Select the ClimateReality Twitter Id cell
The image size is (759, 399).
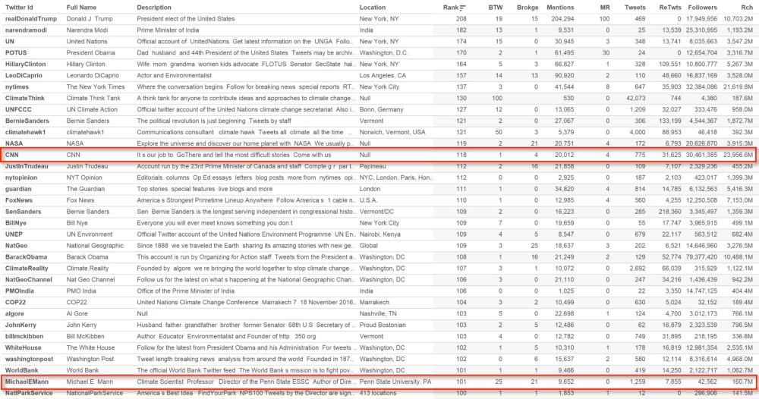click(x=27, y=269)
